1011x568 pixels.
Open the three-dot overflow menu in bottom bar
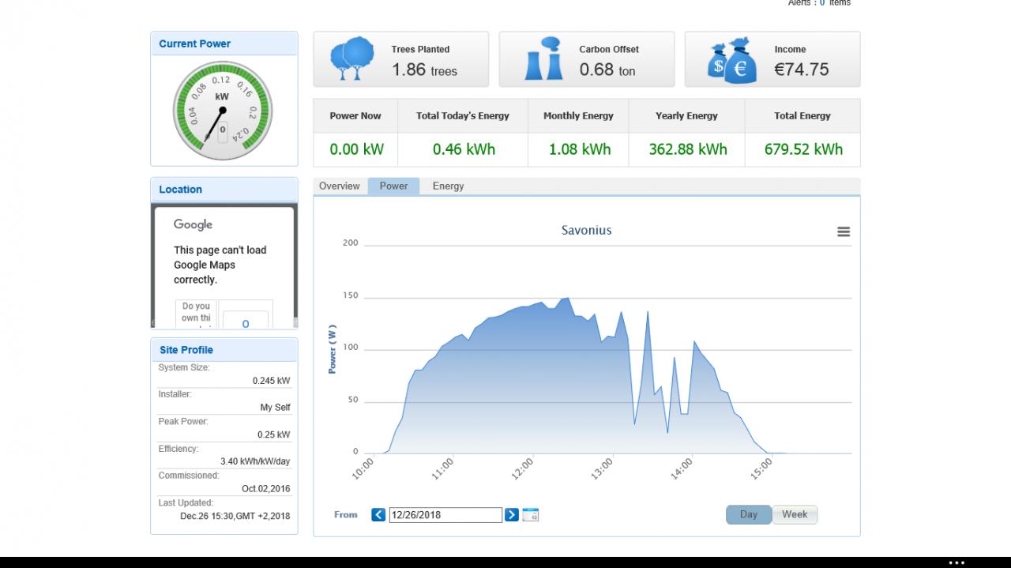pos(957,562)
